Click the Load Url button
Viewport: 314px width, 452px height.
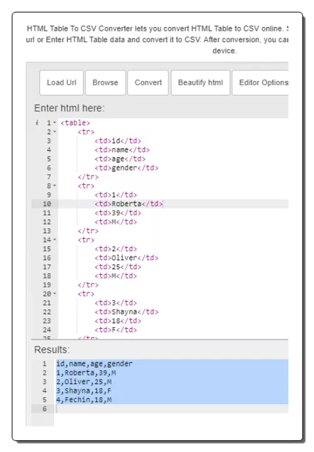tap(62, 82)
